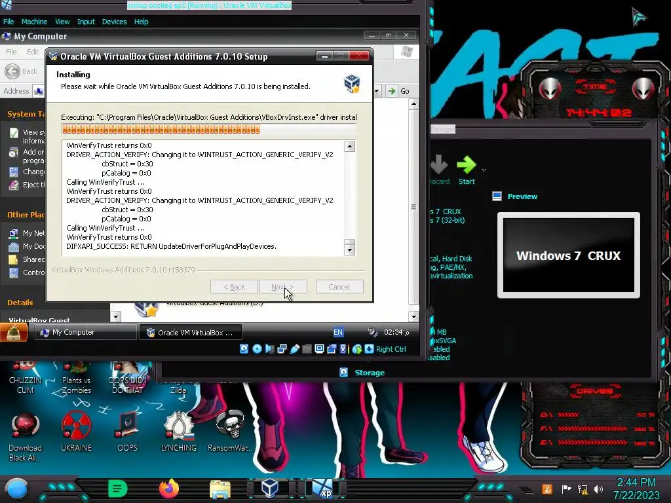Viewport: 671px width, 503px height.
Task: Open the address bar dropdown arrow
Action: pyautogui.click(x=377, y=91)
